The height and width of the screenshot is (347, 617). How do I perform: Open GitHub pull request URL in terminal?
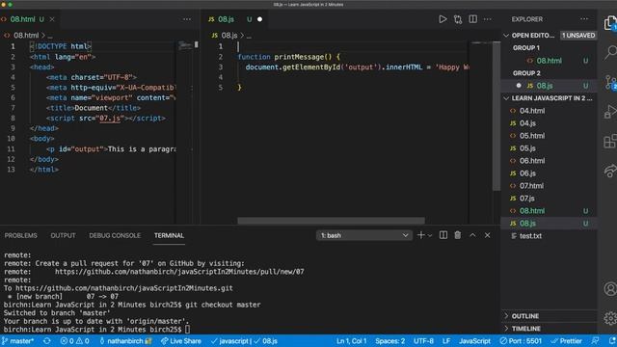pos(179,272)
